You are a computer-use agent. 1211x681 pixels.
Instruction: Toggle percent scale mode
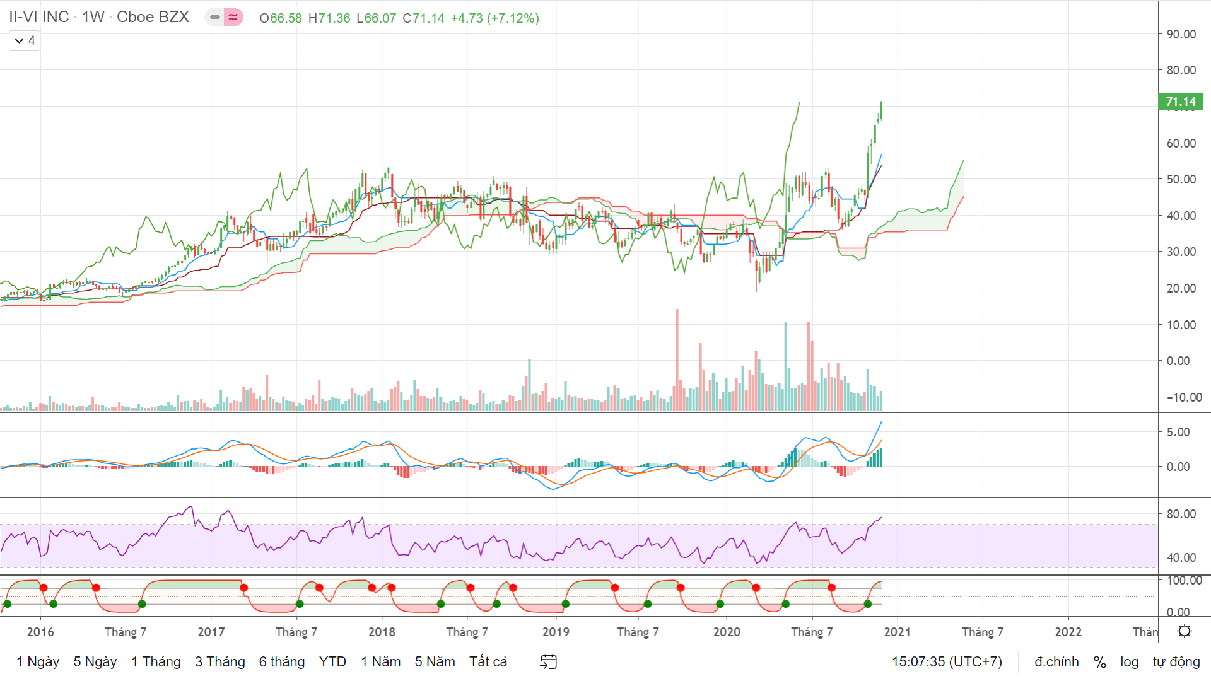point(1100,661)
